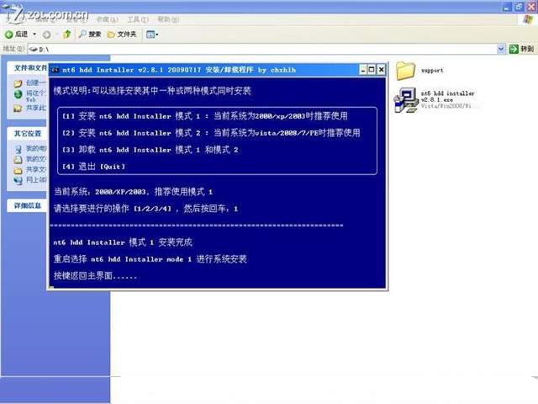Click the 模式 1 安装完成 status line

tap(123, 242)
